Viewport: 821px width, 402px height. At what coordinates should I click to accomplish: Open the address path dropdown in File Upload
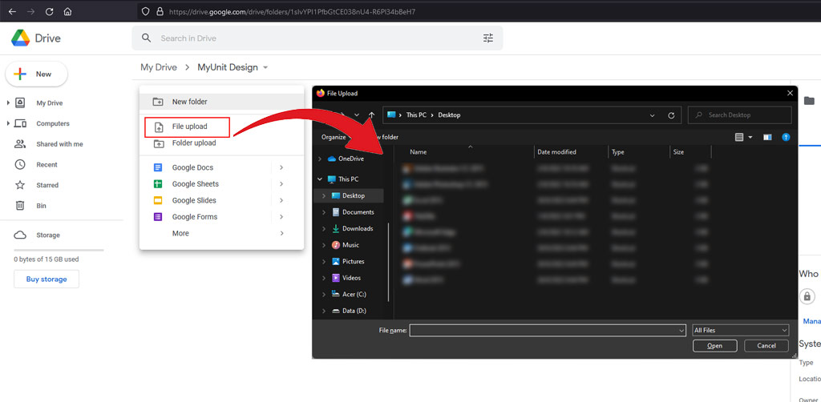tap(652, 115)
